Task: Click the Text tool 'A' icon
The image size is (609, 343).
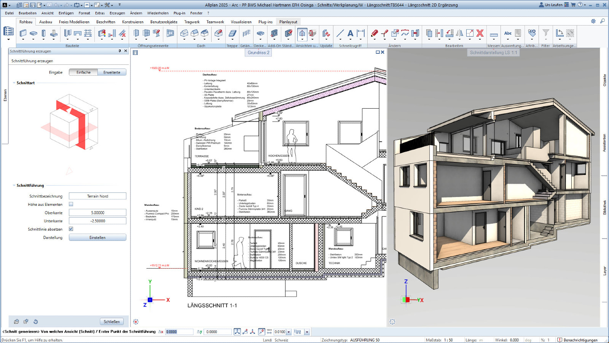Action: tap(350, 34)
